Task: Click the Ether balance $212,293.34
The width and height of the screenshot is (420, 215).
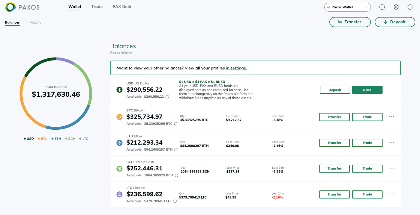Action: [144, 143]
